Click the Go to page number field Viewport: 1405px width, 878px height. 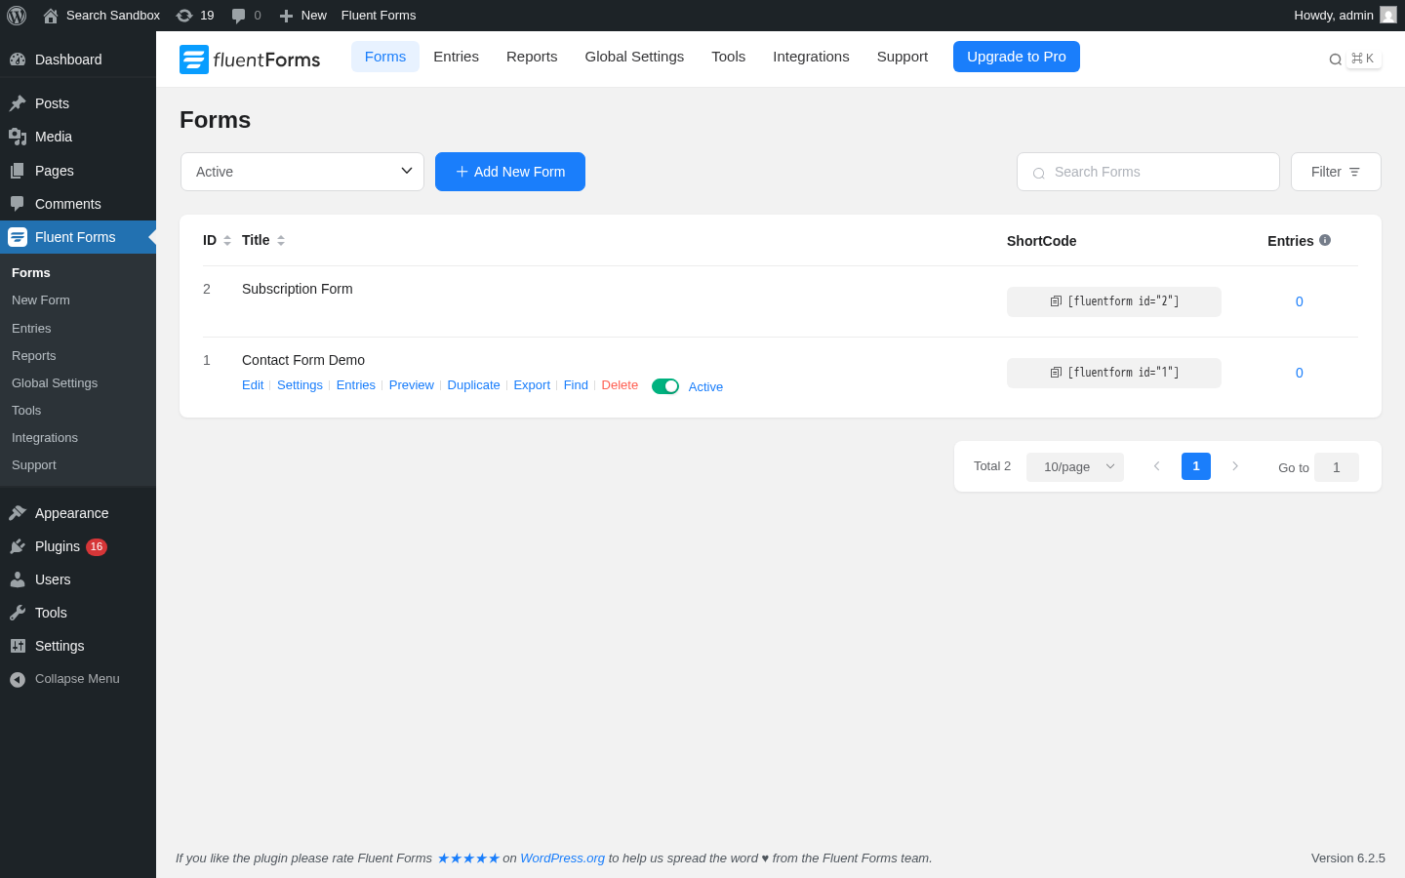(x=1337, y=467)
